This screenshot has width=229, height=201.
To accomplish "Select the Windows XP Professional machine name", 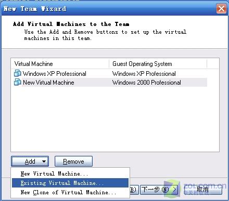I will point(55,74).
